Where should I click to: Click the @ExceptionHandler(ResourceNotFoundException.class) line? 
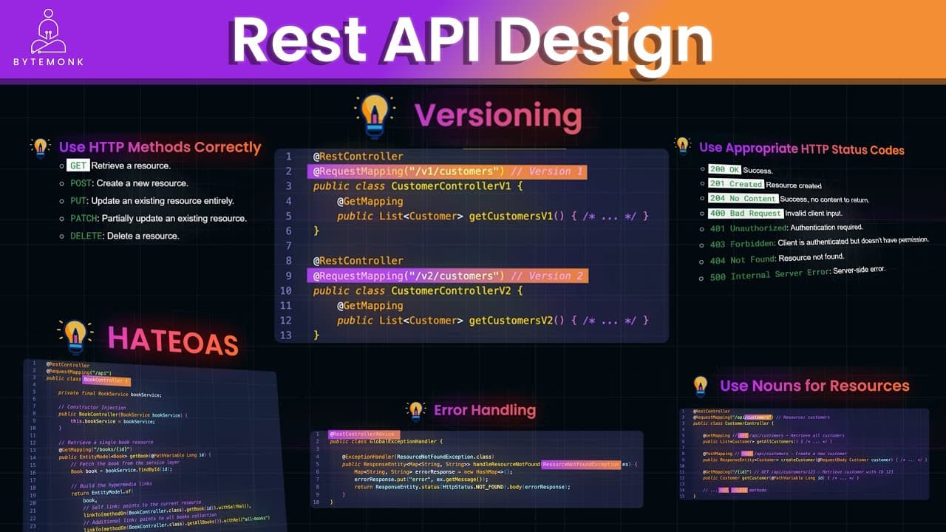tap(418, 457)
